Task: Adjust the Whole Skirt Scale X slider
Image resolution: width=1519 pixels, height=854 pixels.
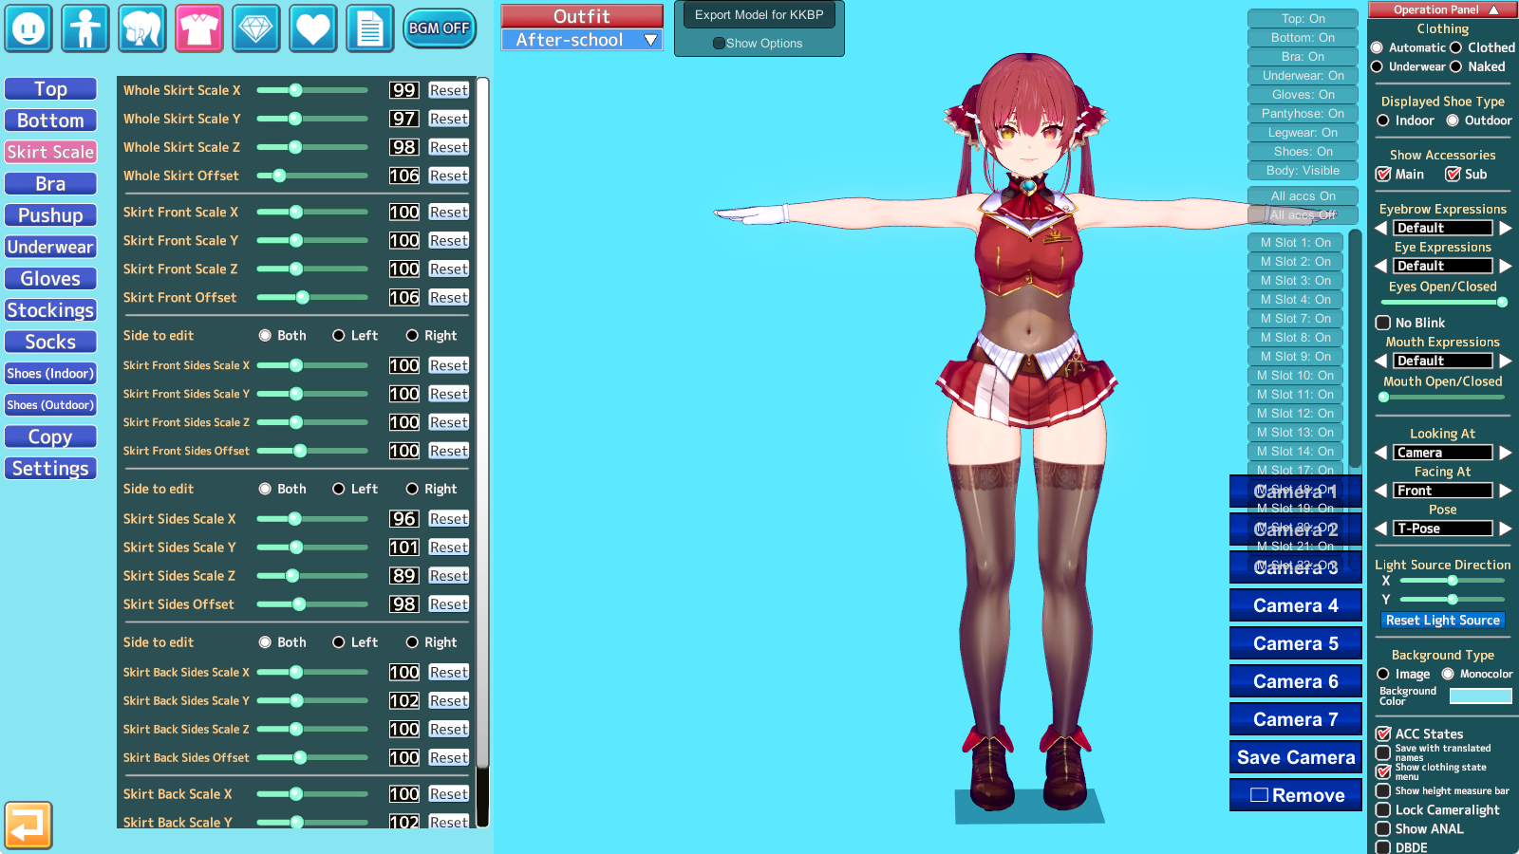Action: click(x=295, y=90)
